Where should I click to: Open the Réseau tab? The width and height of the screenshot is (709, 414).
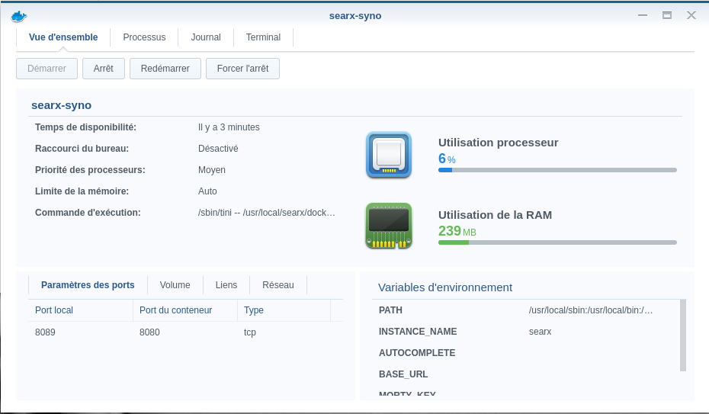pos(278,285)
